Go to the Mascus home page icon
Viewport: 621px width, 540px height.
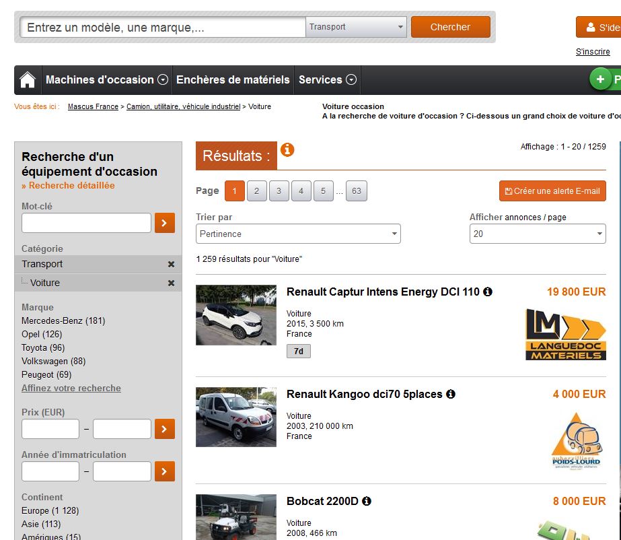click(x=28, y=80)
